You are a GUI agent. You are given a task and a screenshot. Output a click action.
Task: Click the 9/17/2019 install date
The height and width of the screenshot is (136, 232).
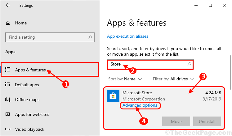212,99
